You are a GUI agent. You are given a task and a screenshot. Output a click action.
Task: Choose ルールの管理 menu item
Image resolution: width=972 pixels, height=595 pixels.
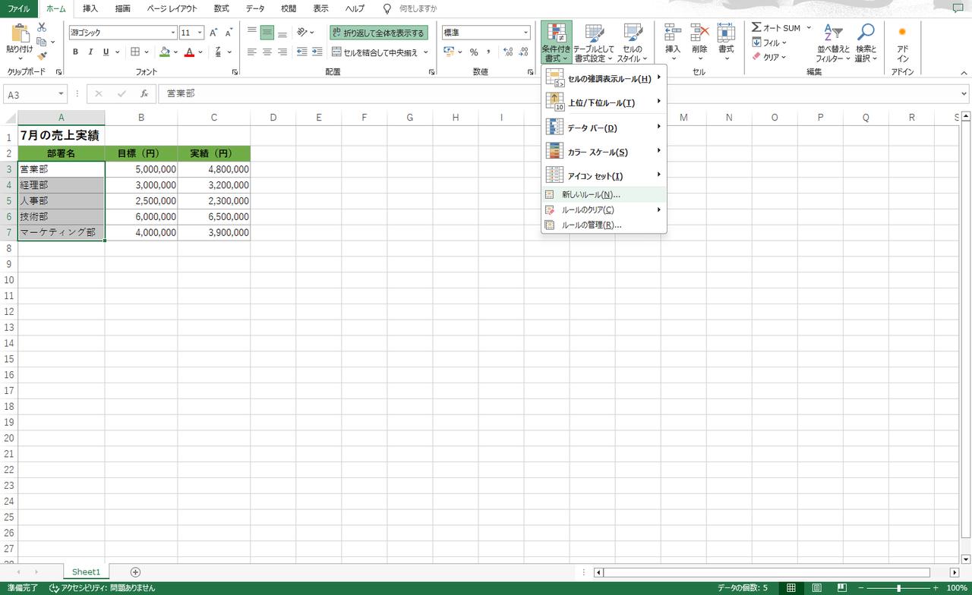(604, 225)
